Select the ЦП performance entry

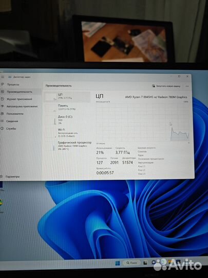tap(67, 96)
